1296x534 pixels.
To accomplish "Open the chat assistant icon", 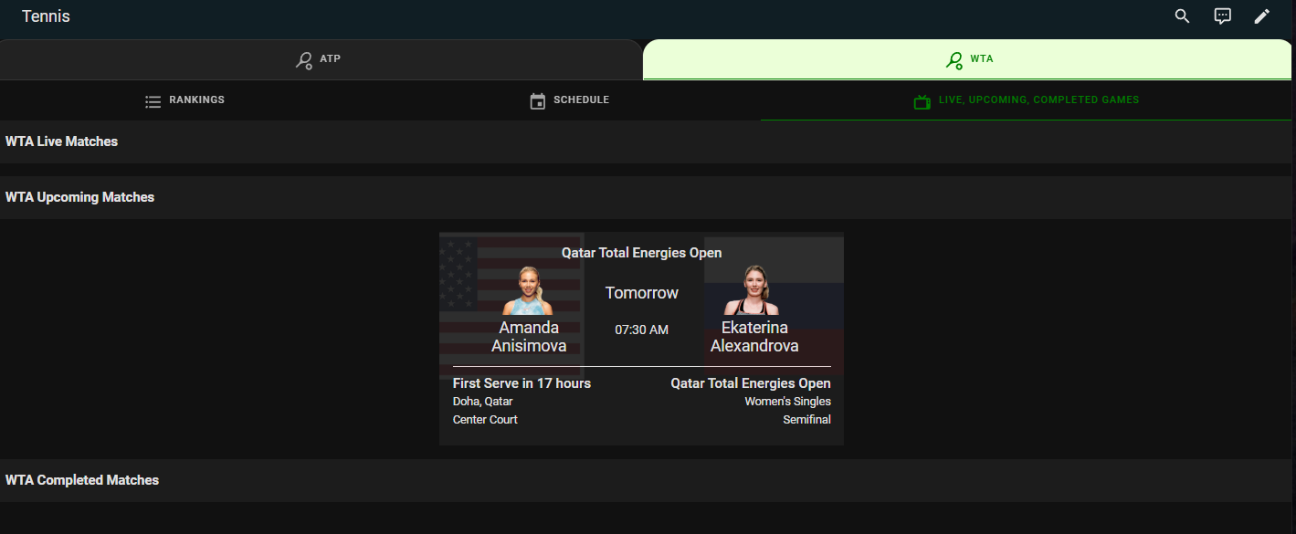I will [x=1222, y=16].
